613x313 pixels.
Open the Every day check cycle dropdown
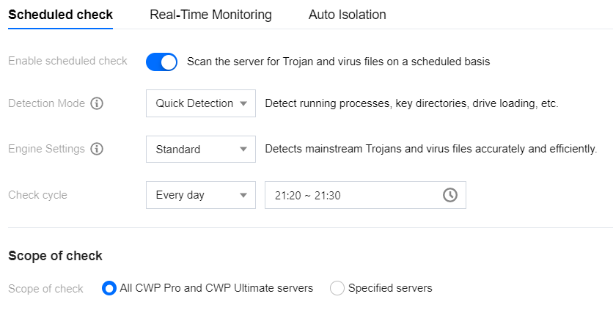[201, 195]
